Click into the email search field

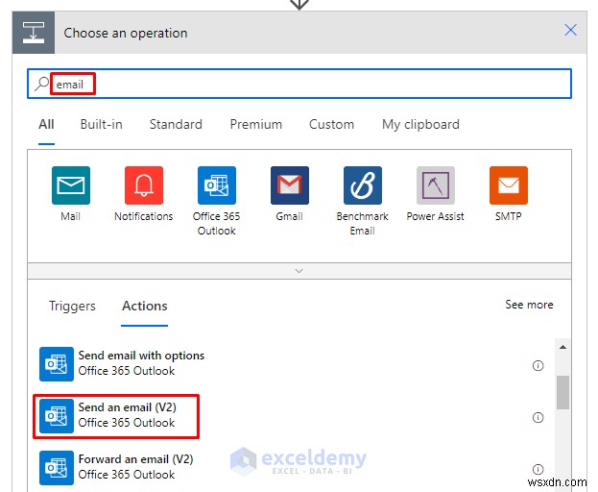point(299,84)
